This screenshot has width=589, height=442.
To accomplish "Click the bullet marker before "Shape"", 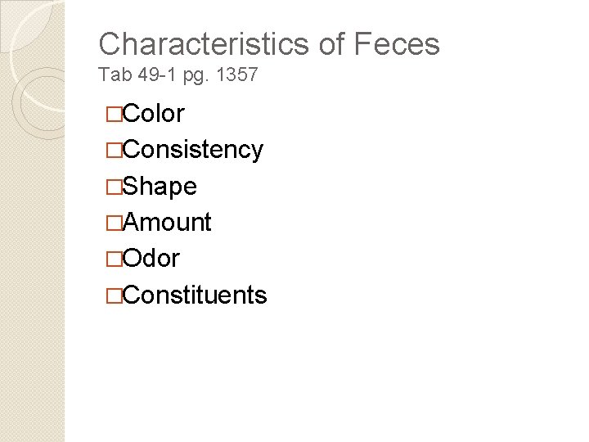I will click(x=113, y=187).
